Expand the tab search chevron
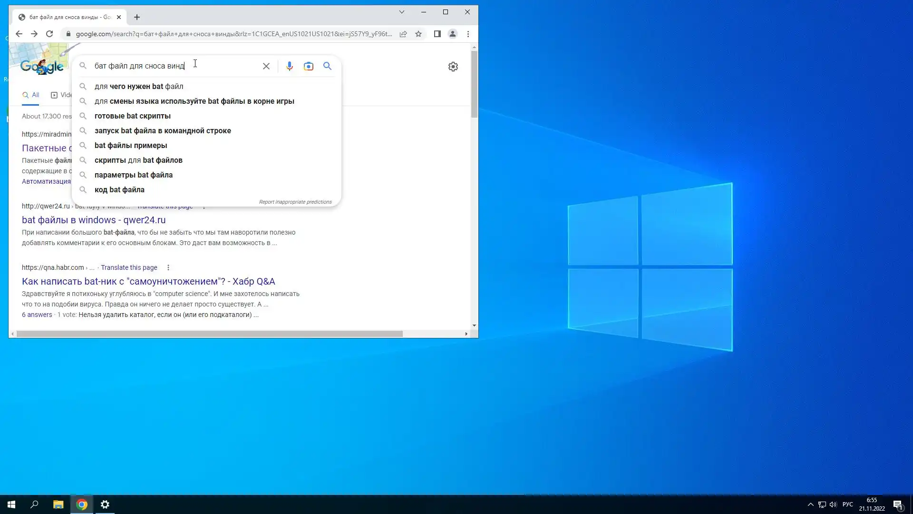The image size is (913, 514). tap(401, 12)
